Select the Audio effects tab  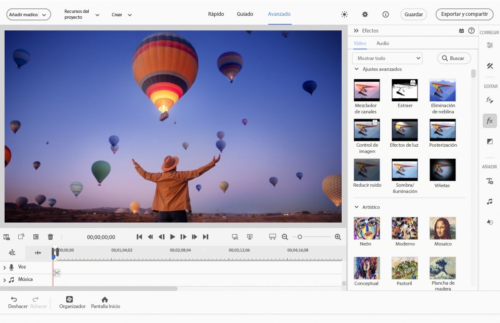click(x=382, y=43)
